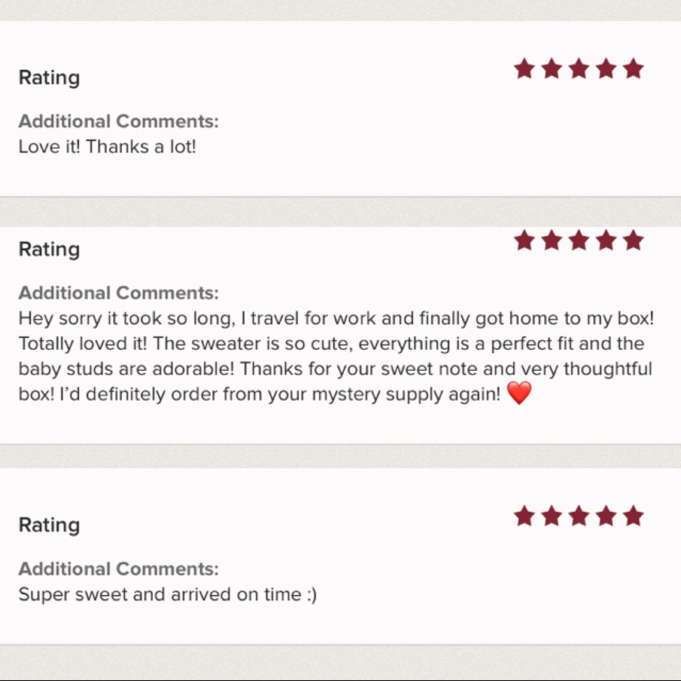
Task: Click the Rating label of the bottom review
Action: (x=49, y=525)
